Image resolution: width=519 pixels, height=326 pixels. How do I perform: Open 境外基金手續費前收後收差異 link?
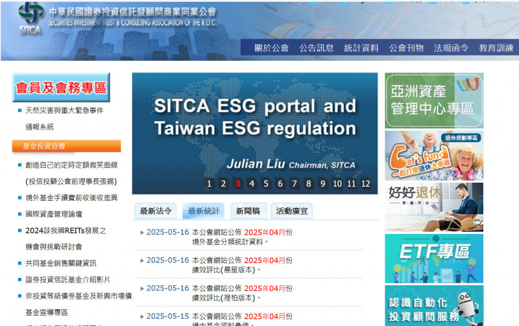coord(71,198)
